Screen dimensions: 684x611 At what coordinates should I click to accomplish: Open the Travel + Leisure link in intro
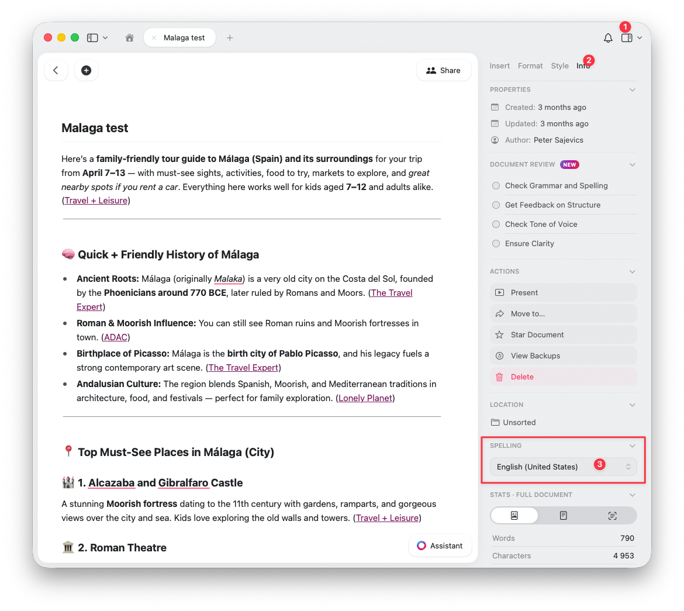(x=96, y=201)
